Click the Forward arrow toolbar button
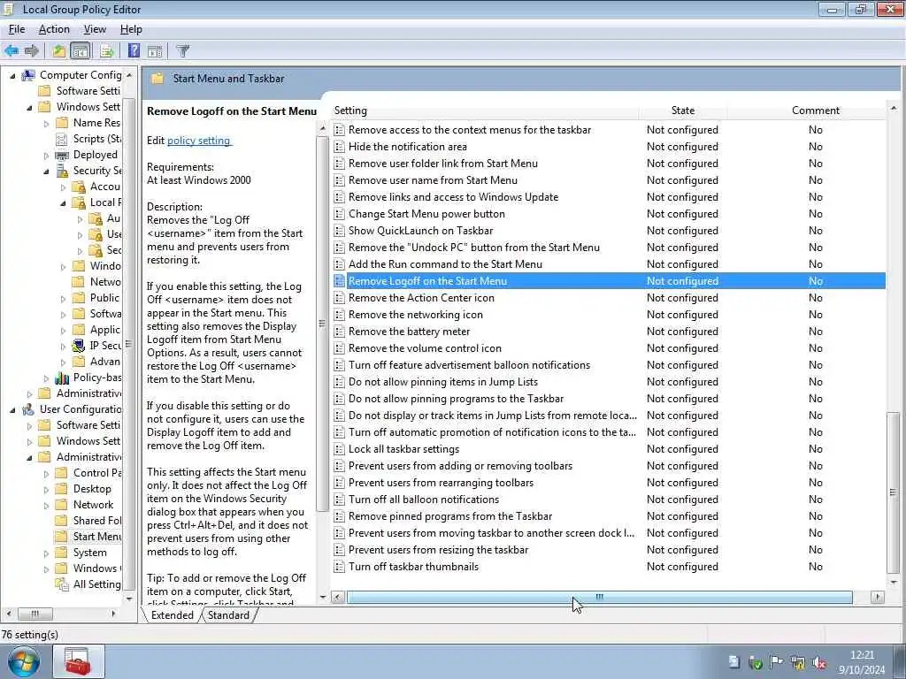The image size is (906, 679). (32, 50)
